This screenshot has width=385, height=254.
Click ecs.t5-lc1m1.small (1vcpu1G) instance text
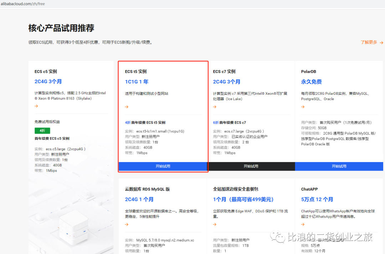[160, 131]
